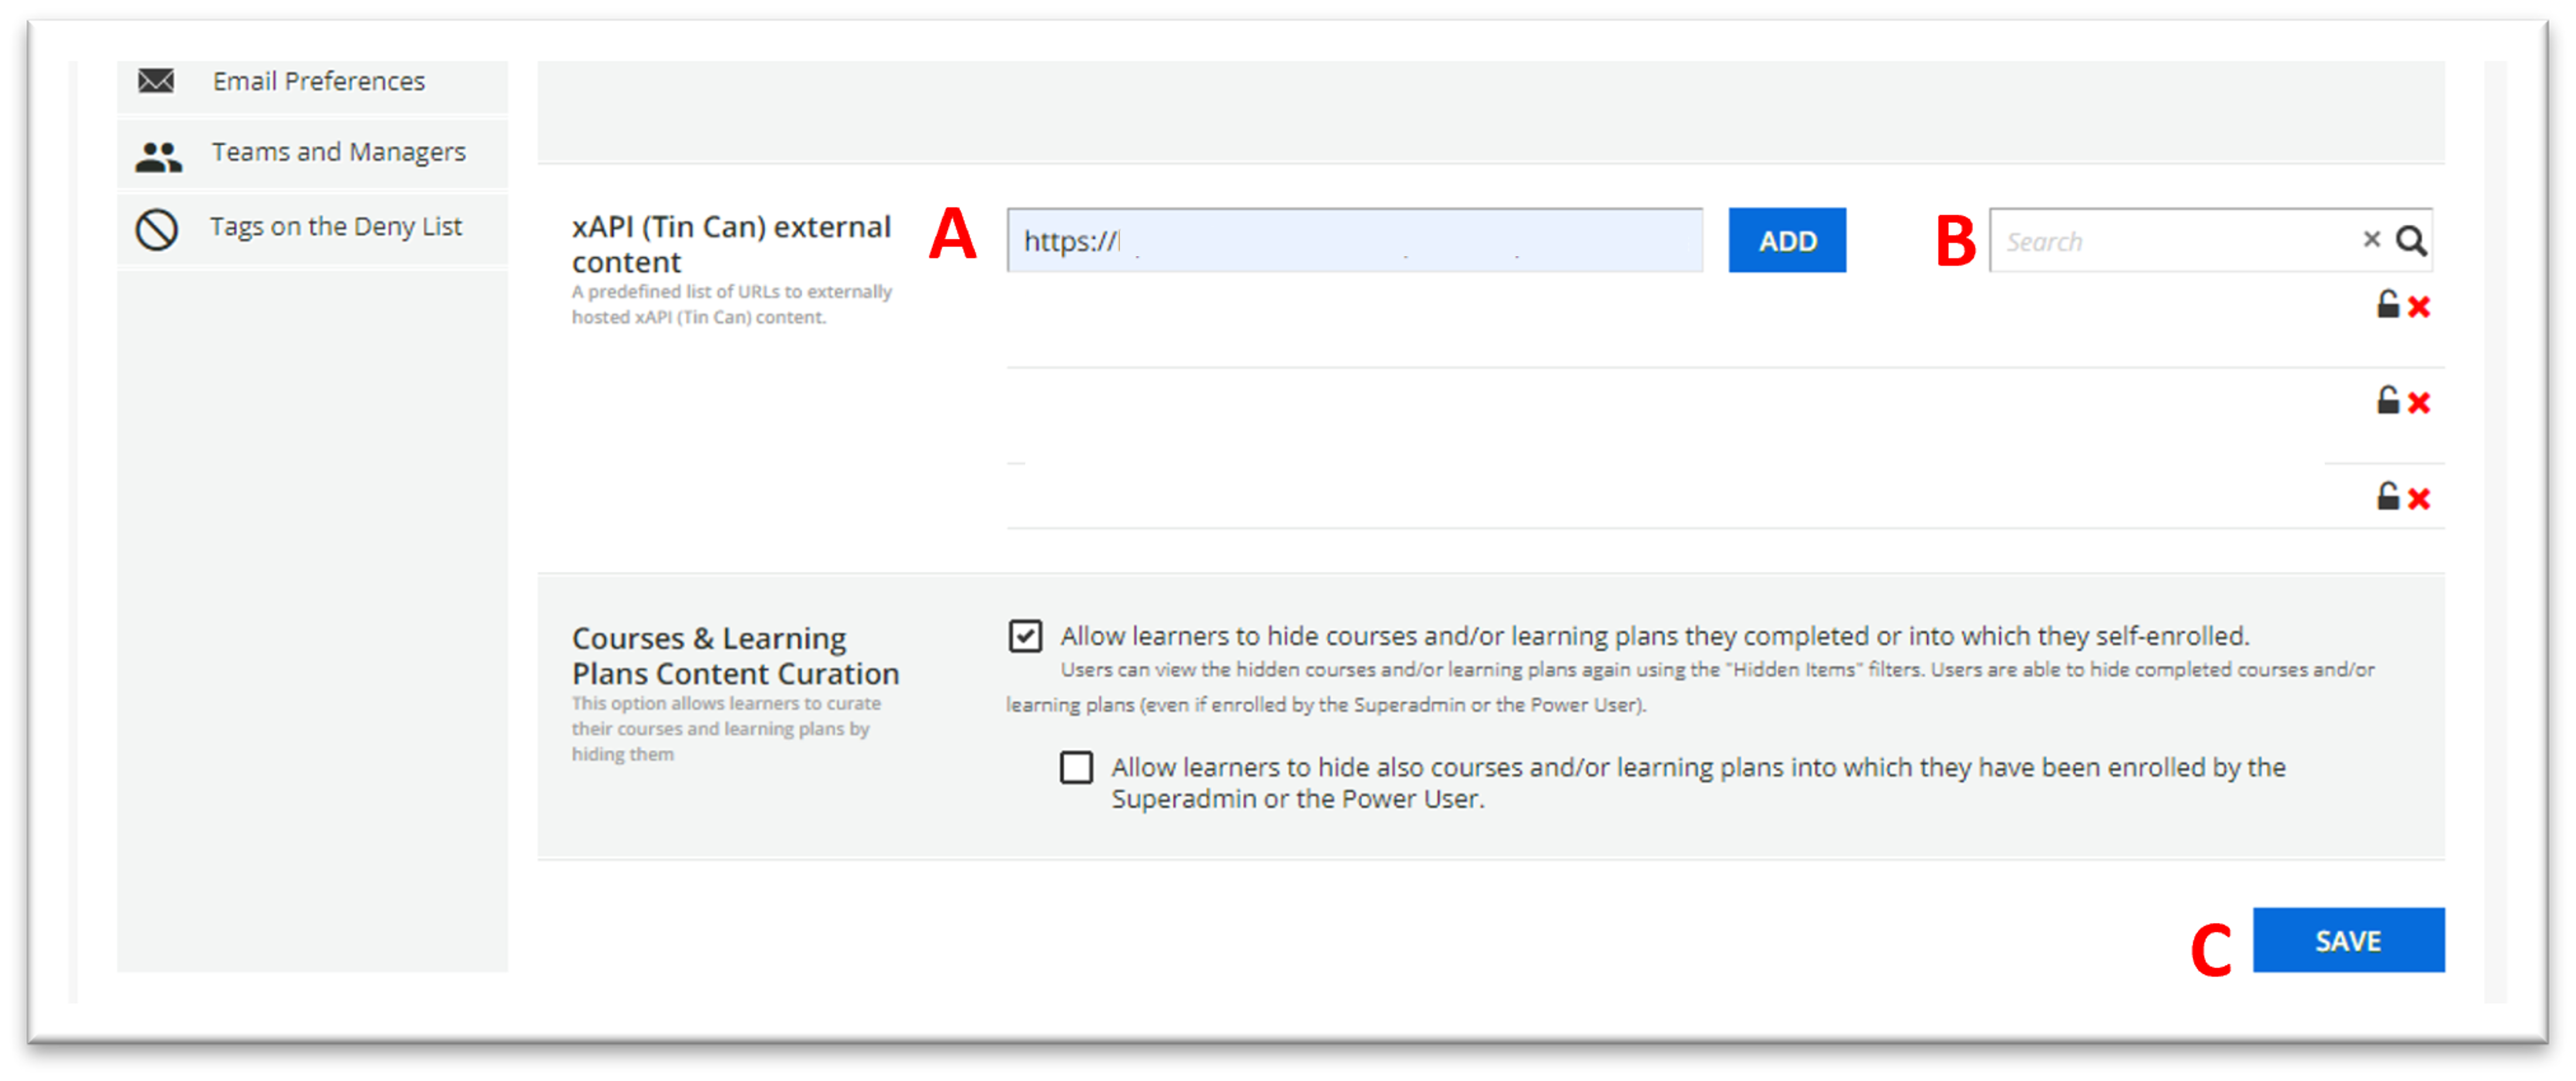
Task: Open Teams and Managers settings tab
Action: coord(338,152)
